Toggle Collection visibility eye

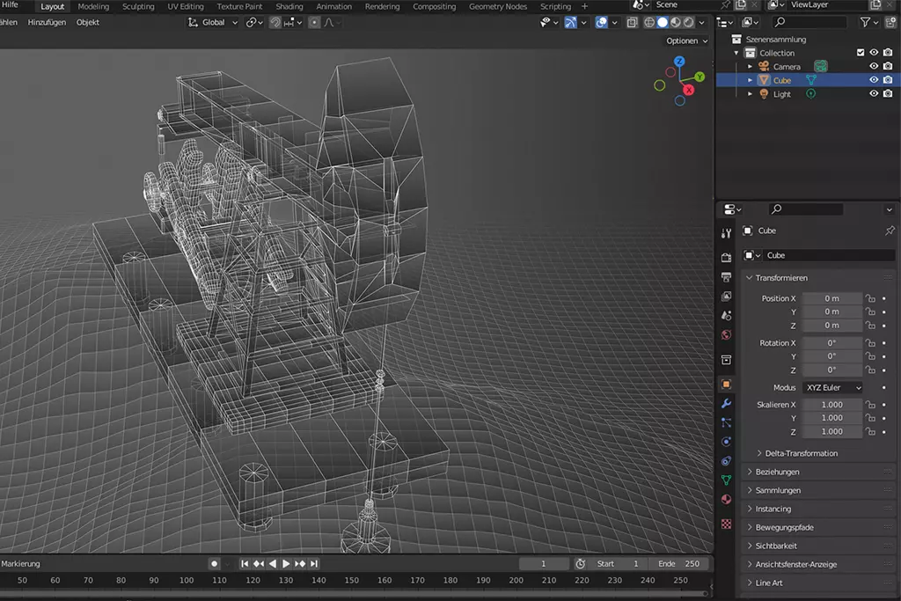tap(874, 52)
